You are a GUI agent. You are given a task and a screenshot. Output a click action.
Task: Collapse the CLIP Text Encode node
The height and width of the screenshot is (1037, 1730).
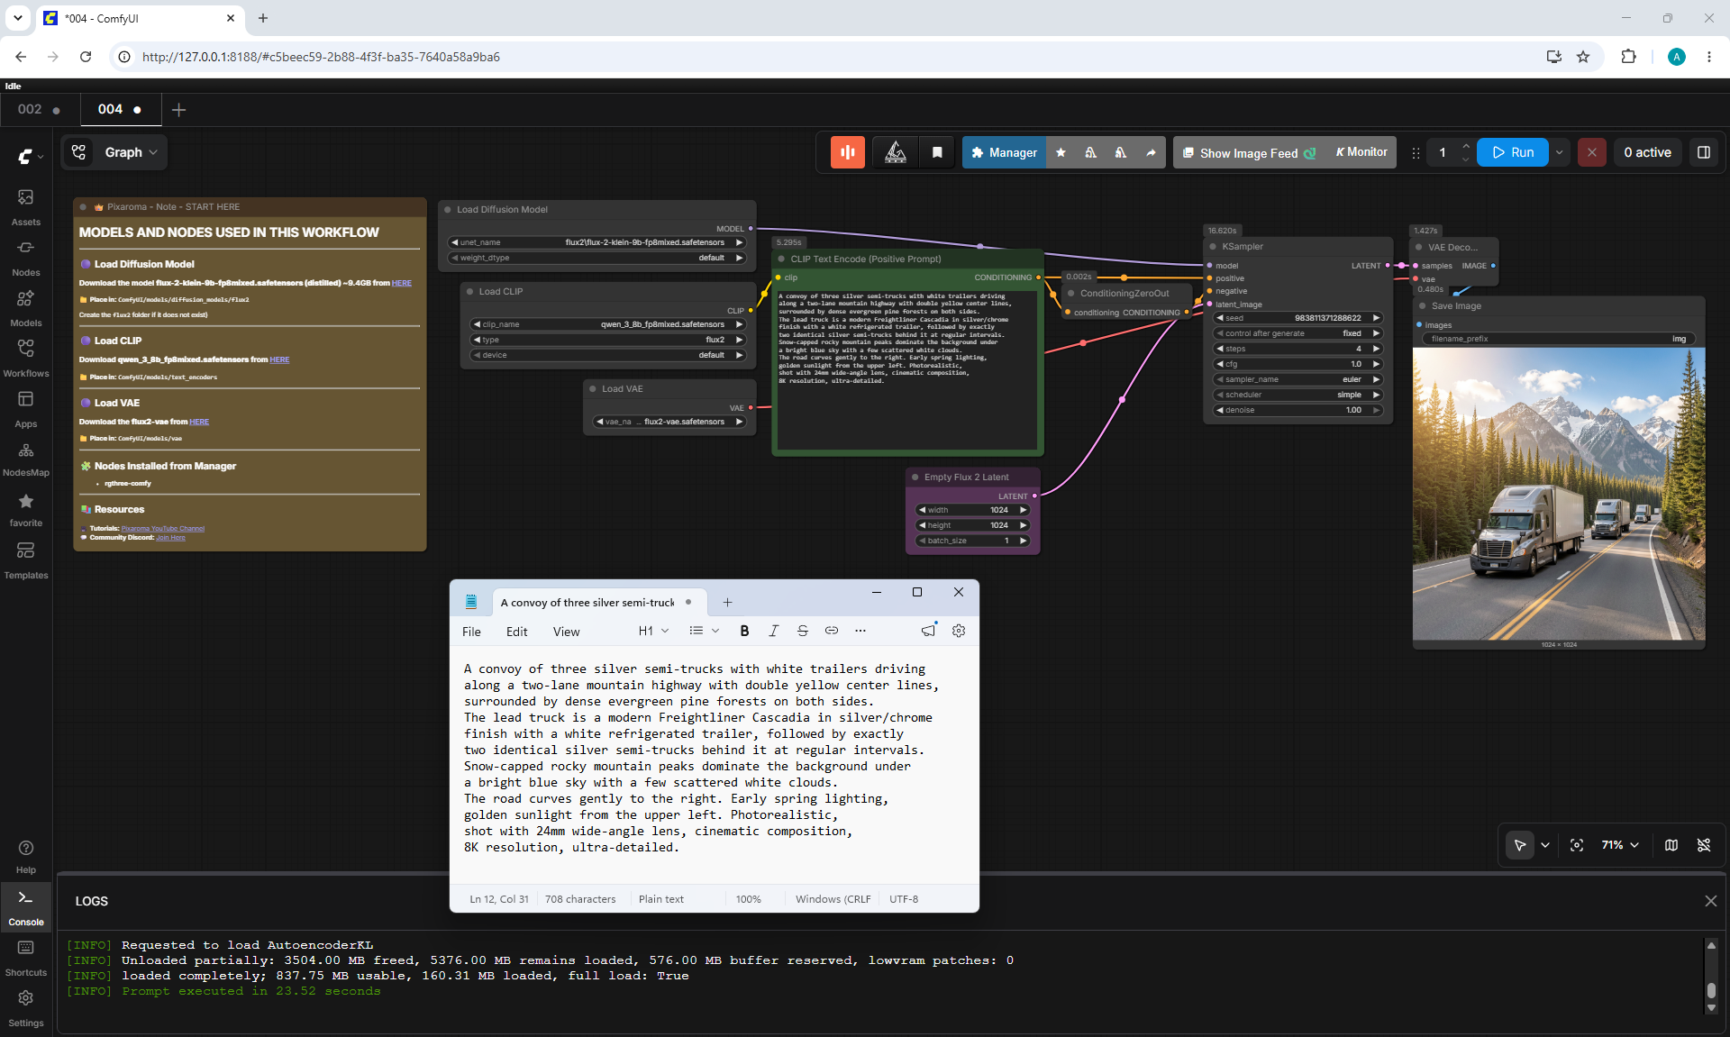point(781,259)
